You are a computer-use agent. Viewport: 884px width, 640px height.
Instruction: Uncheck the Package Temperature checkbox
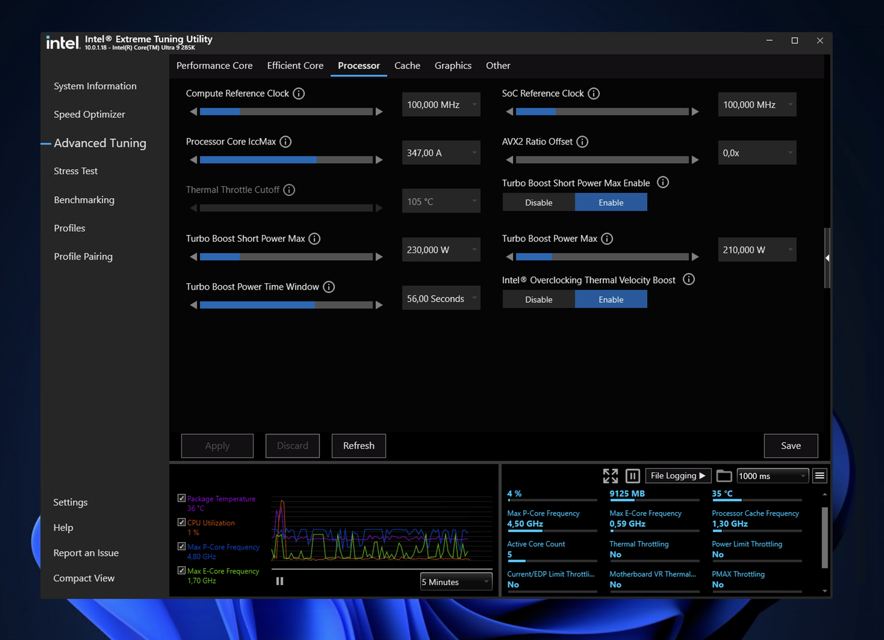click(x=182, y=498)
